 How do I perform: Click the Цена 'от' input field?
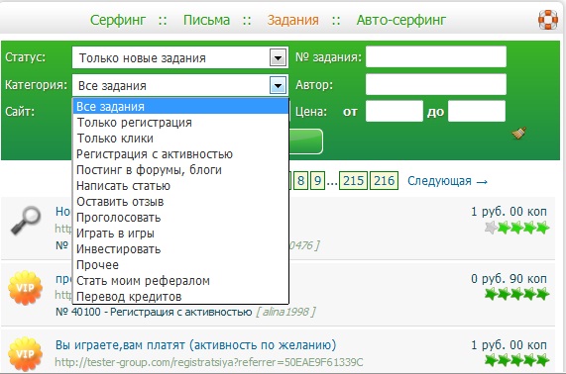click(395, 112)
